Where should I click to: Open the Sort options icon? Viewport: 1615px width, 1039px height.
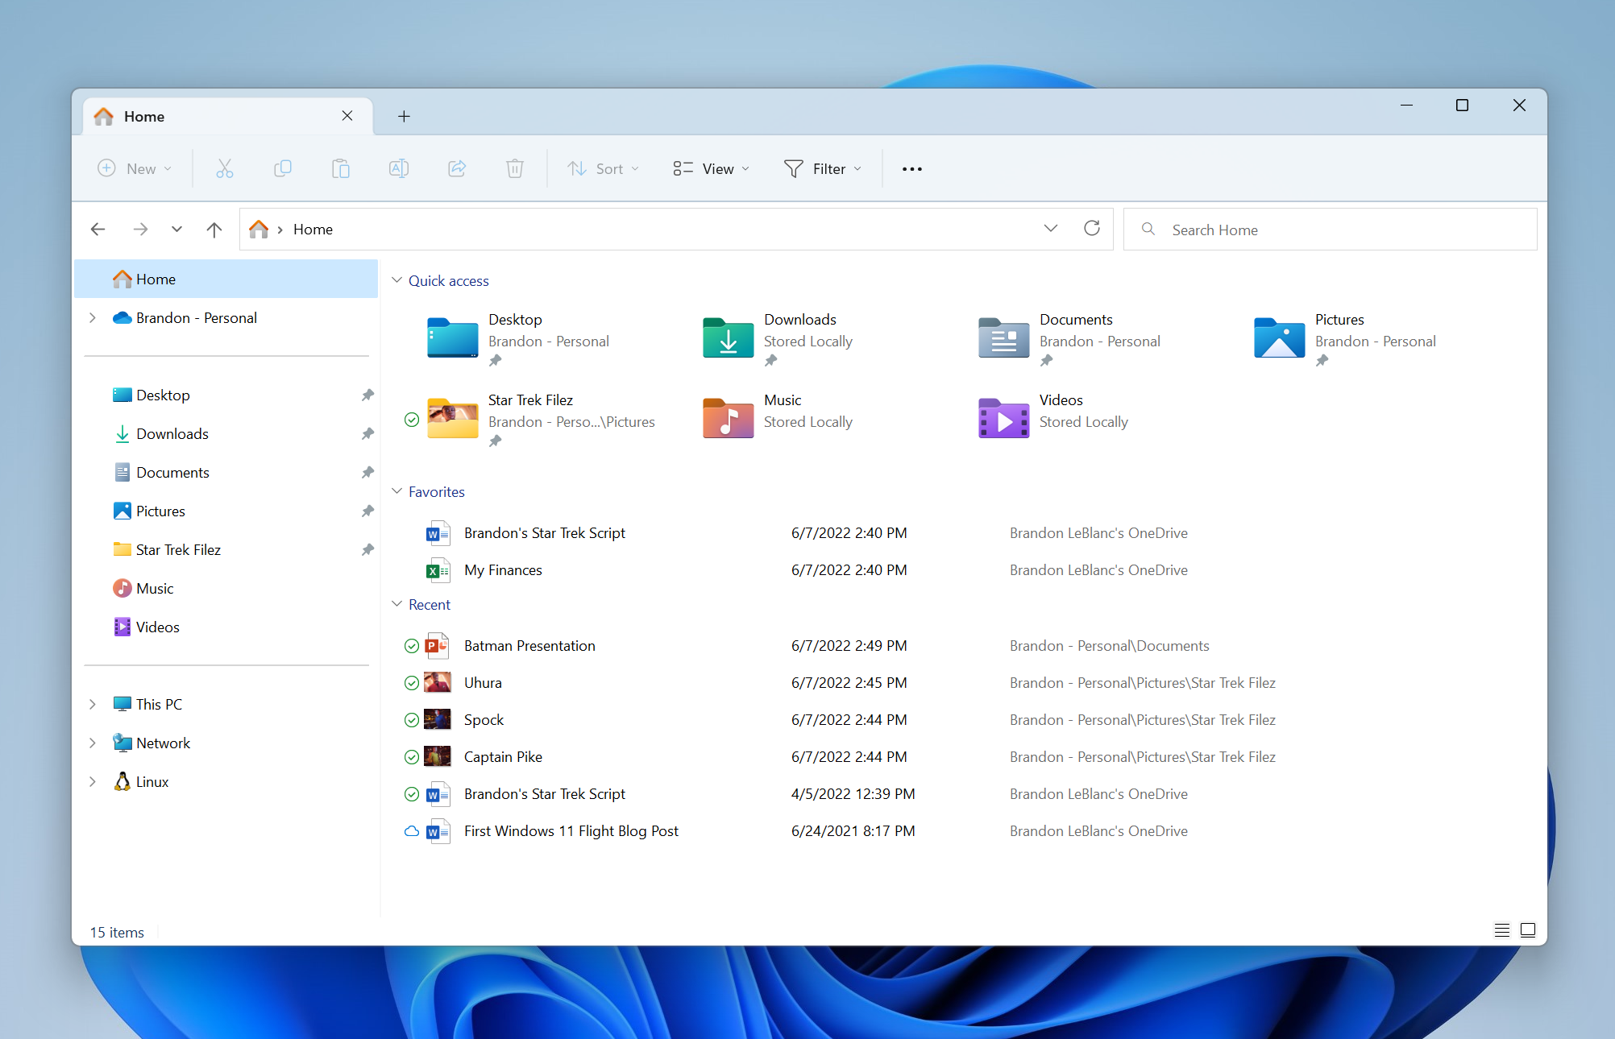[600, 168]
